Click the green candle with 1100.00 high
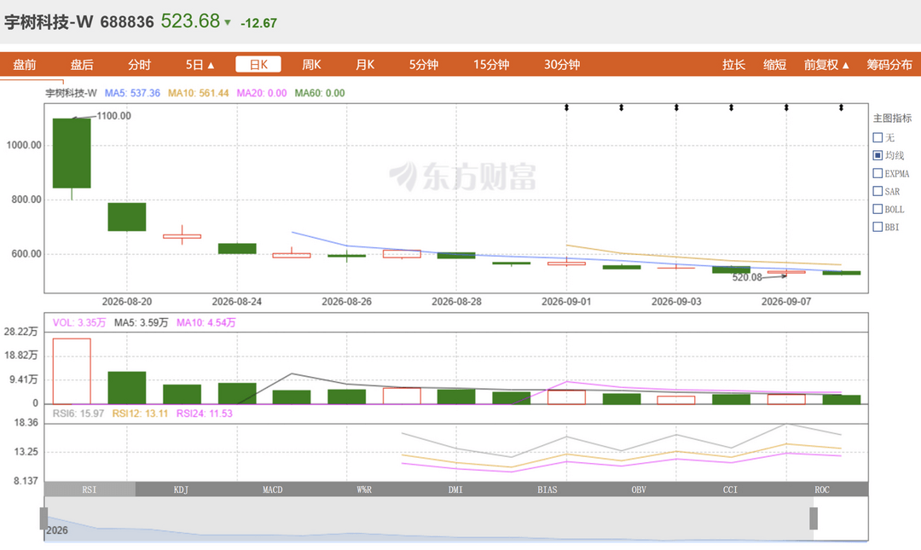Viewport: 921px width, 550px height. (x=72, y=153)
